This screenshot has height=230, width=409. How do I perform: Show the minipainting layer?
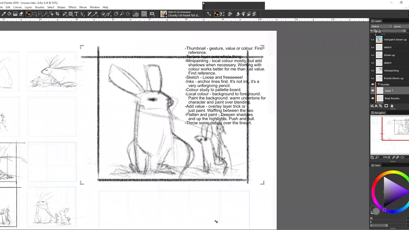coord(373,71)
